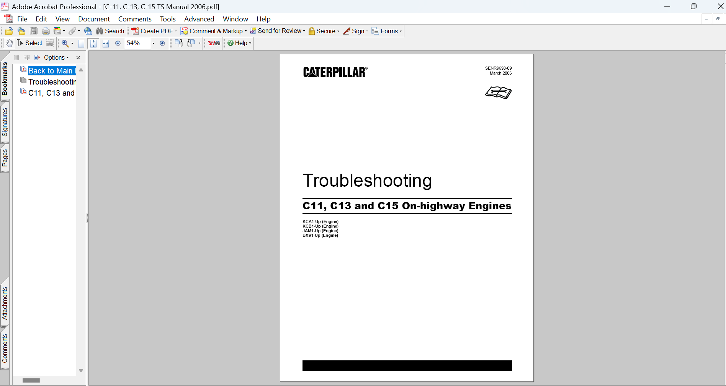Open the File menu
The width and height of the screenshot is (726, 386).
[x=22, y=19]
